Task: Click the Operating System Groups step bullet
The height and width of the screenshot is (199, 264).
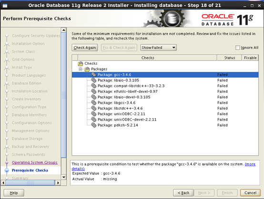Action: 7,162
